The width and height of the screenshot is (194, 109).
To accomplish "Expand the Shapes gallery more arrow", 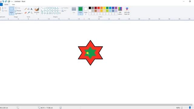I will pyautogui.click(x=60, y=13).
